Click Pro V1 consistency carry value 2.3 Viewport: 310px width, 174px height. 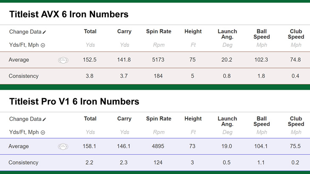click(x=124, y=163)
